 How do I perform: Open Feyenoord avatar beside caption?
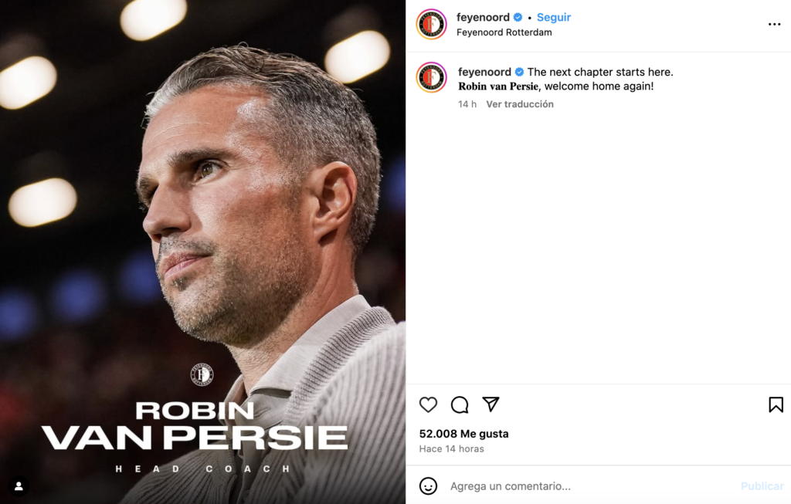click(431, 77)
